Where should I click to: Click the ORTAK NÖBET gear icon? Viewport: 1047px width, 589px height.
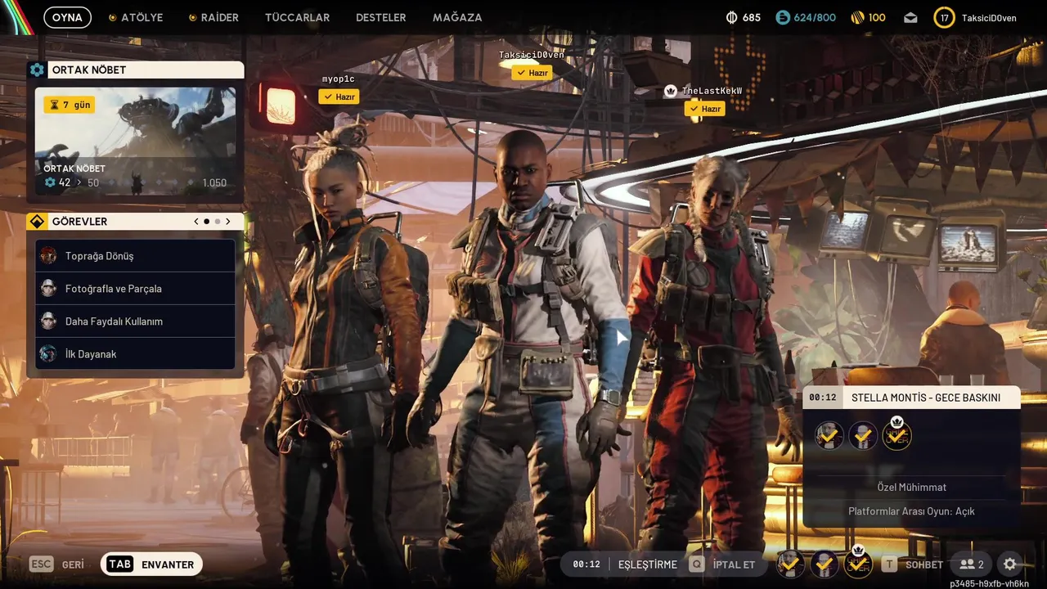37,70
